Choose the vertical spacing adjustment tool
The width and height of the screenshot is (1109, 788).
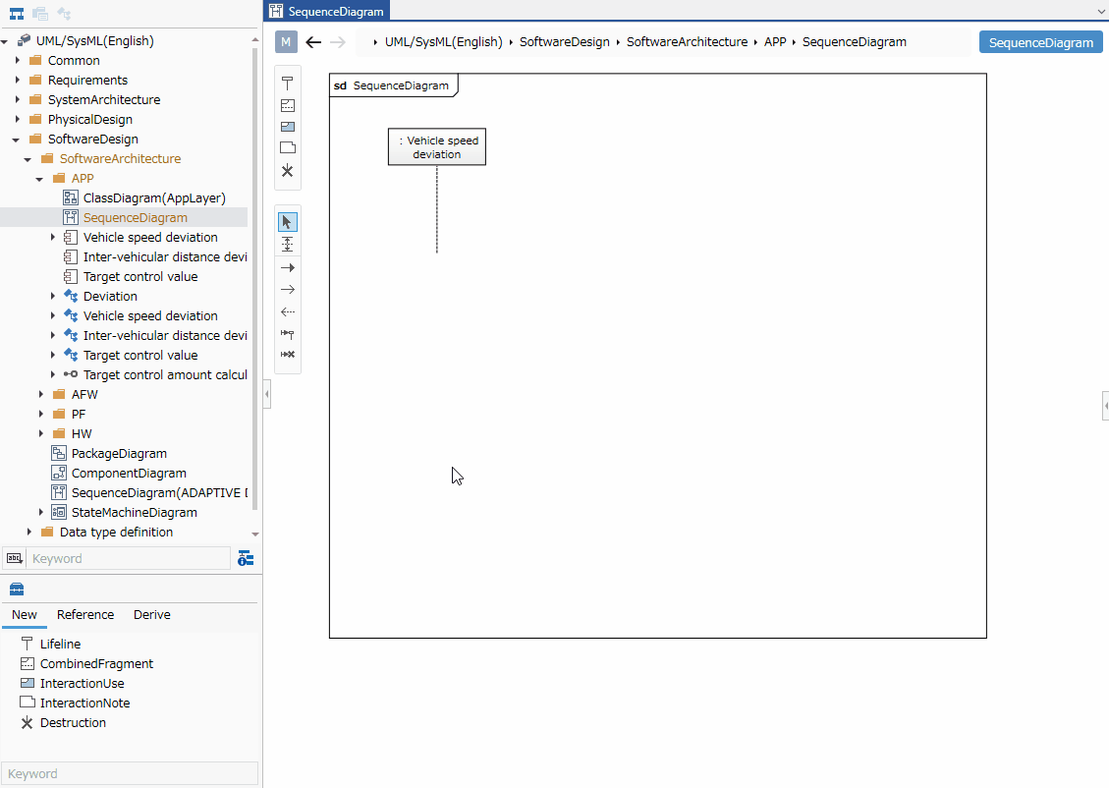tap(287, 245)
